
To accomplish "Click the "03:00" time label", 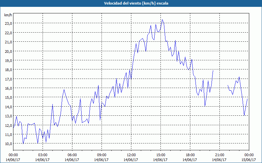I will pyautogui.click(x=43, y=155).
